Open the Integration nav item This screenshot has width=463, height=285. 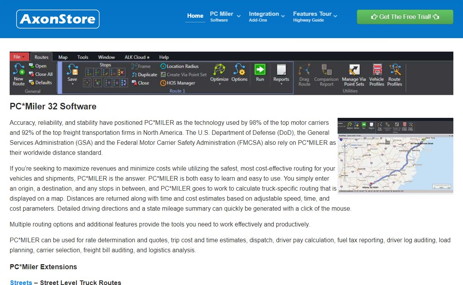264,17
